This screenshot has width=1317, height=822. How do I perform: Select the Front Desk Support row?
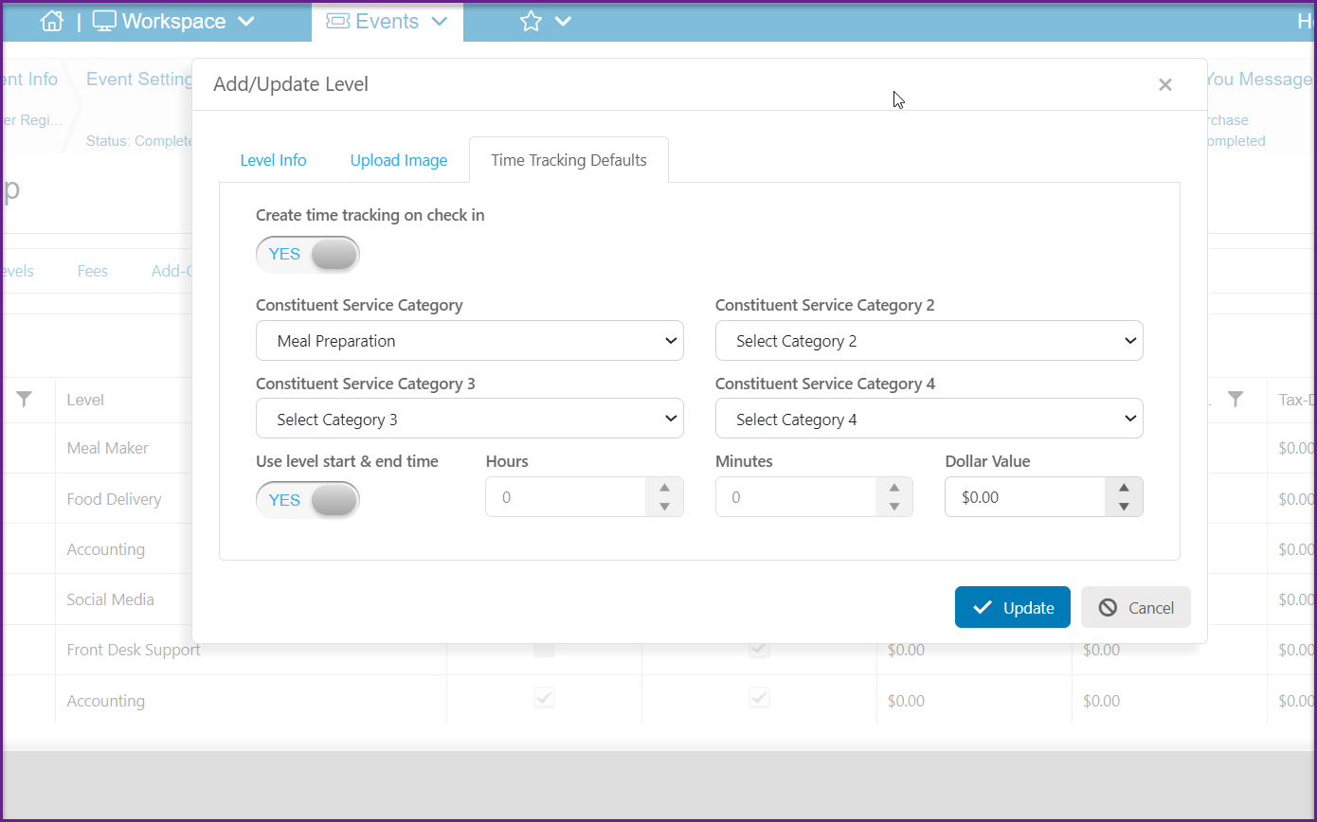coord(134,650)
